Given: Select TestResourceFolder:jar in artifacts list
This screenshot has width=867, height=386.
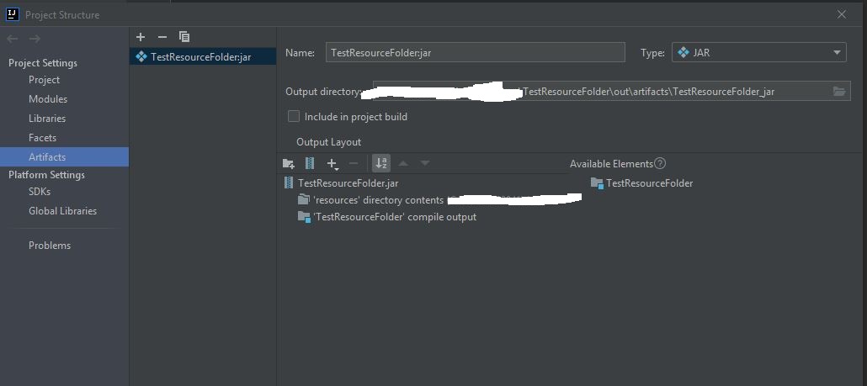Looking at the screenshot, I should click(x=202, y=57).
